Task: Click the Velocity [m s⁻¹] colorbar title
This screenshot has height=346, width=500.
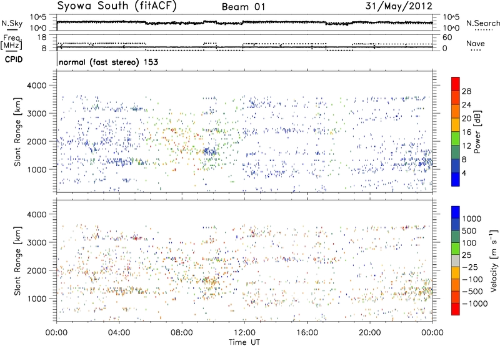Action: point(494,261)
